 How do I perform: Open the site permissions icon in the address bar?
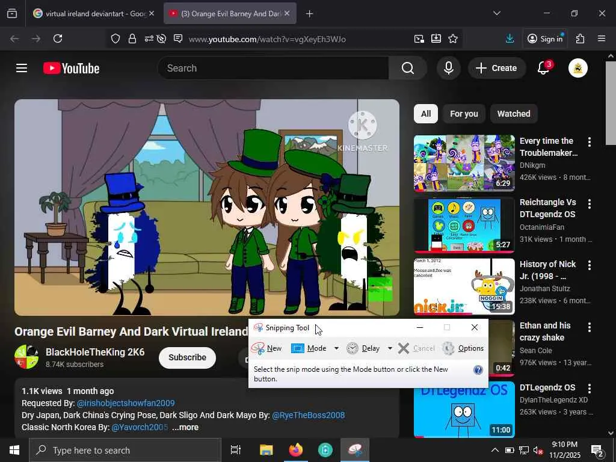point(149,38)
